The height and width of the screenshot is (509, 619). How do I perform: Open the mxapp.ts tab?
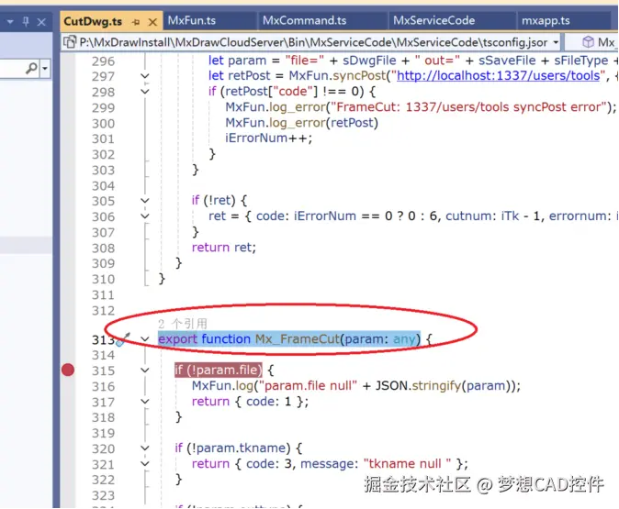(546, 20)
